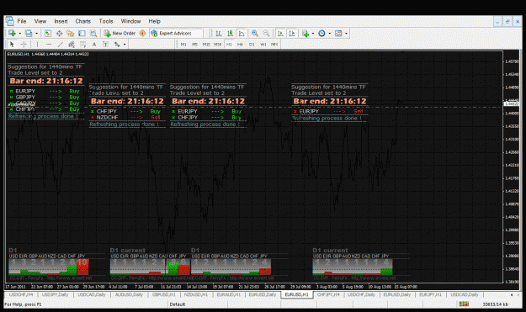526x312 pixels.
Task: Zoom in on the chart
Action: (x=255, y=33)
